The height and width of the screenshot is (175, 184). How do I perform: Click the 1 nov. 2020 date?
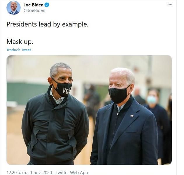[x=41, y=173]
